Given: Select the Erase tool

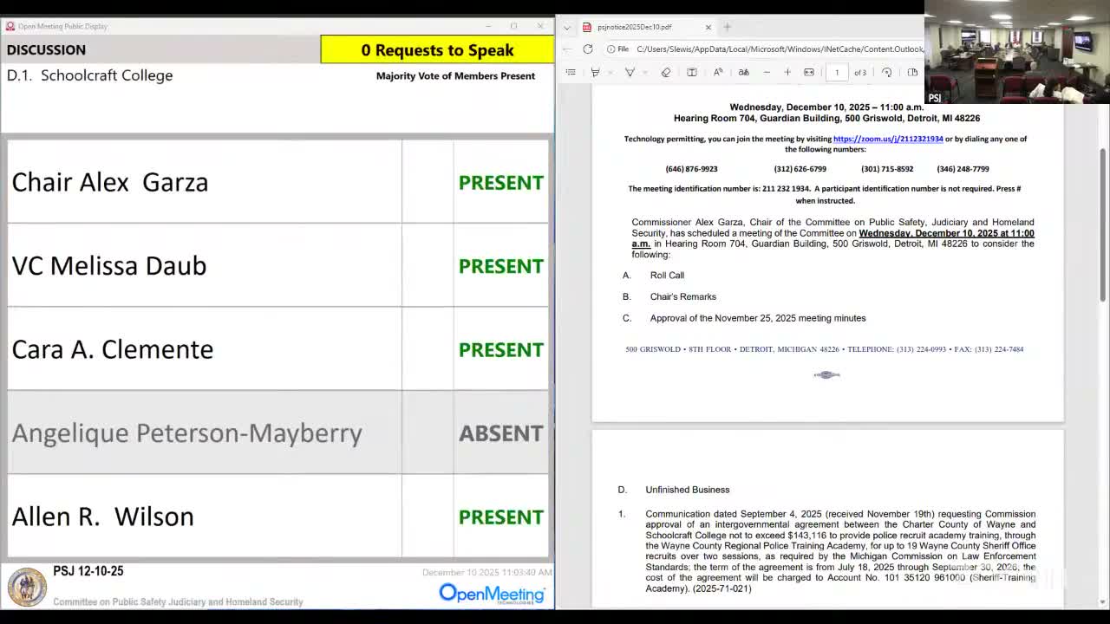Looking at the screenshot, I should [667, 72].
